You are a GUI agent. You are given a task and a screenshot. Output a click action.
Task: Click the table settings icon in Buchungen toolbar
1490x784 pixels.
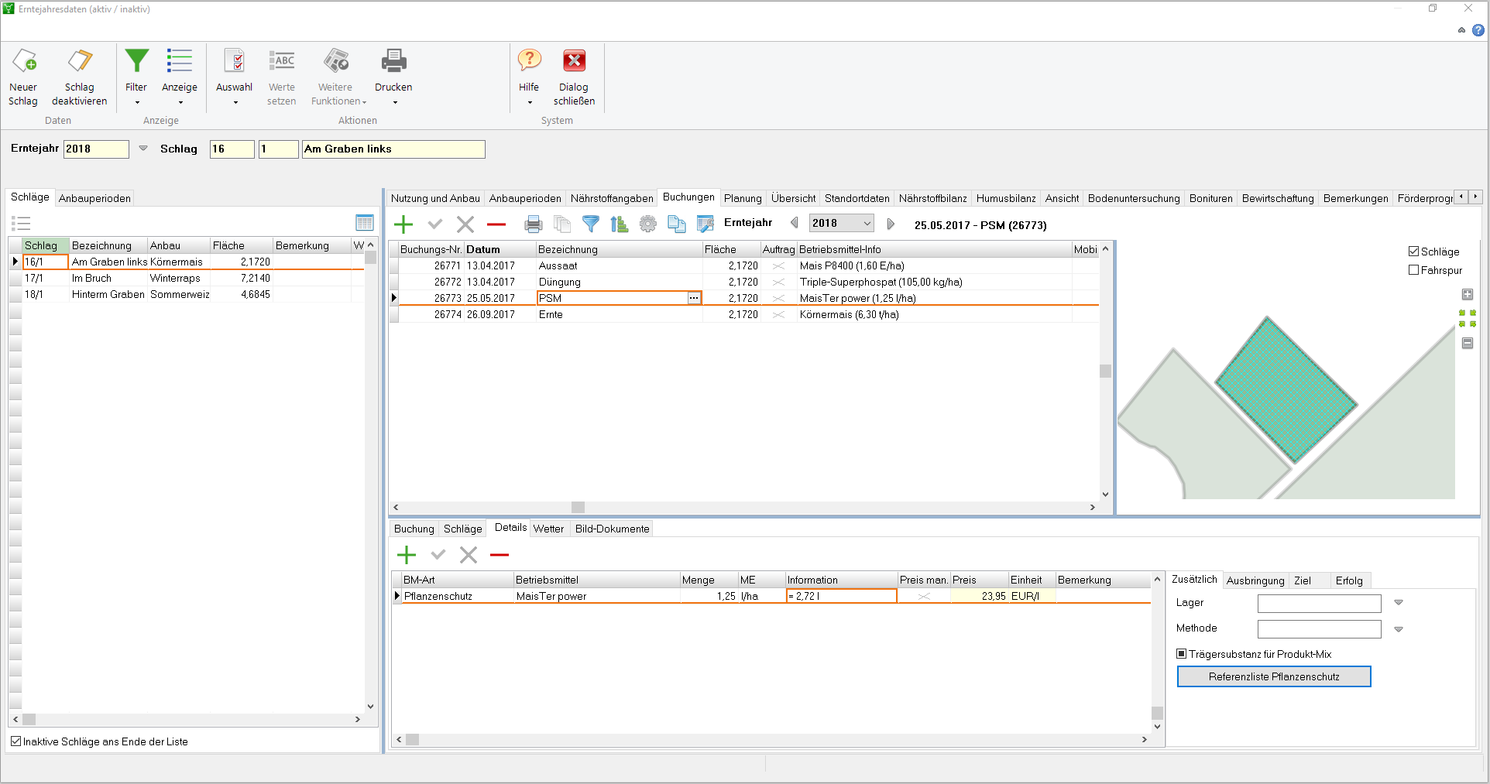pyautogui.click(x=706, y=224)
